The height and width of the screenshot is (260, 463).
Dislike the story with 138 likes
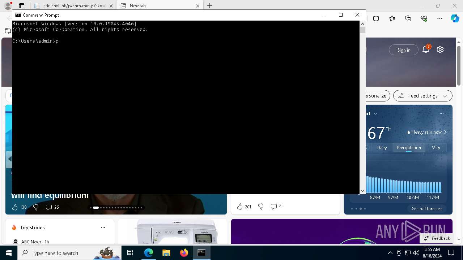click(36, 207)
